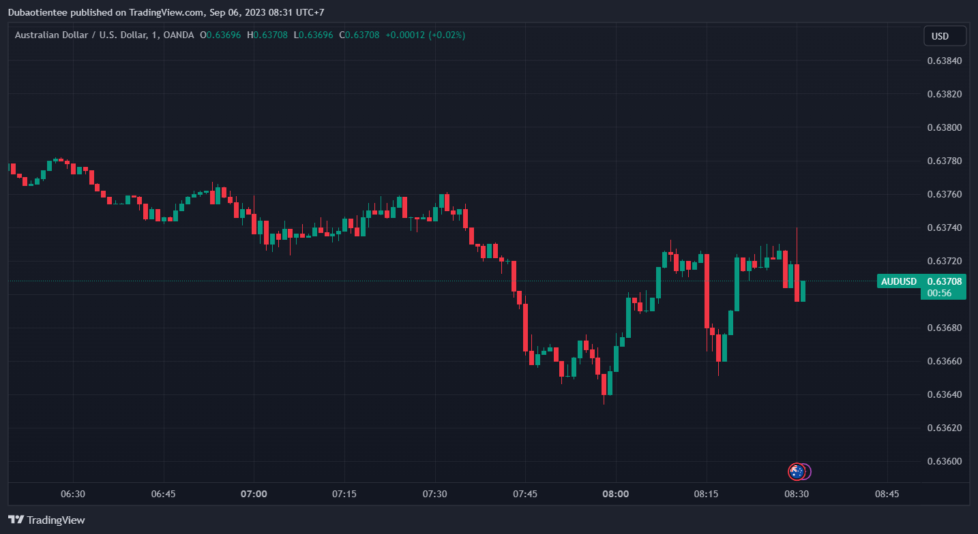
Task: Click the 08:45 time axis label
Action: tap(887, 494)
